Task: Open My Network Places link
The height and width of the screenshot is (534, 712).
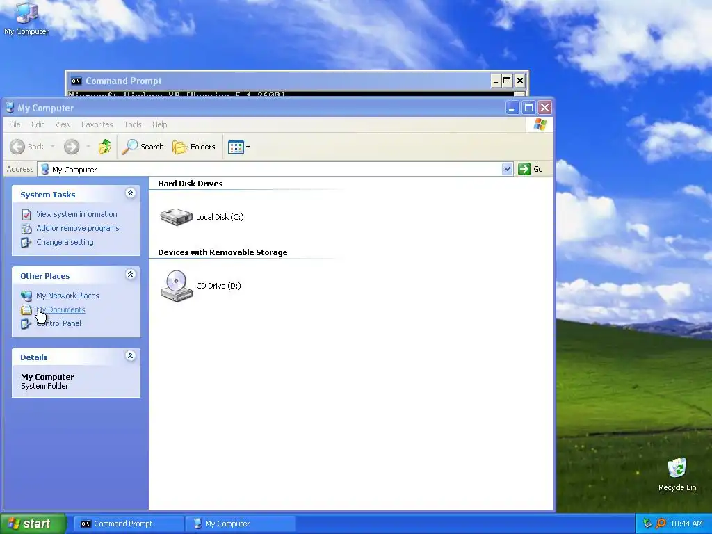Action: click(x=67, y=296)
